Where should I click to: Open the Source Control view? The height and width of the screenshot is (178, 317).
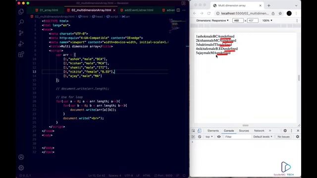click(x=21, y=33)
